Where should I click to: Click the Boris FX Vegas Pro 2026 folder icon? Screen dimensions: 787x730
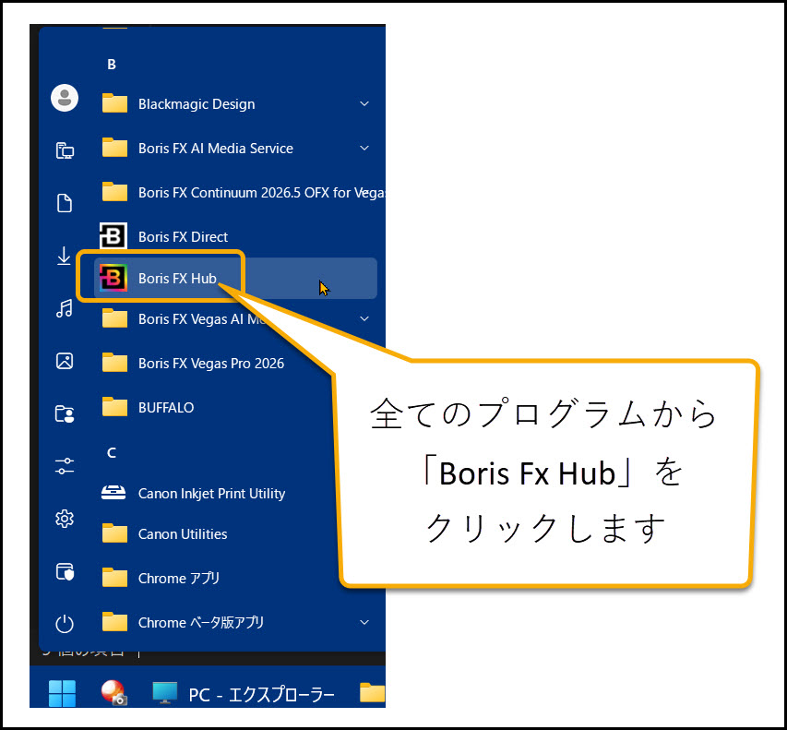[114, 363]
